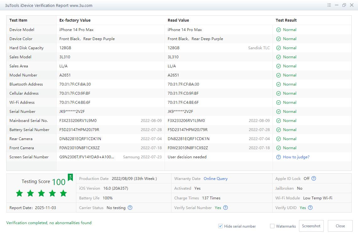Click the green rank badge beside score 100

click(x=70, y=177)
